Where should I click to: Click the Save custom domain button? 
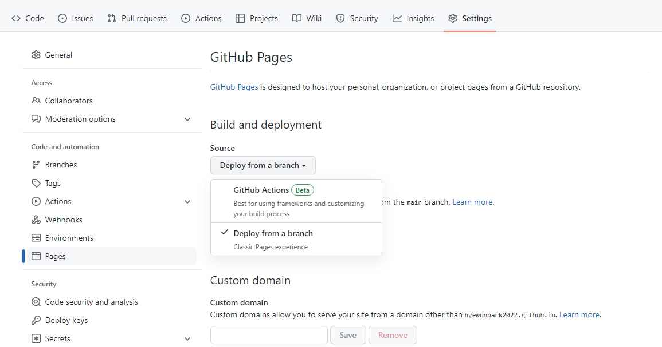click(348, 335)
